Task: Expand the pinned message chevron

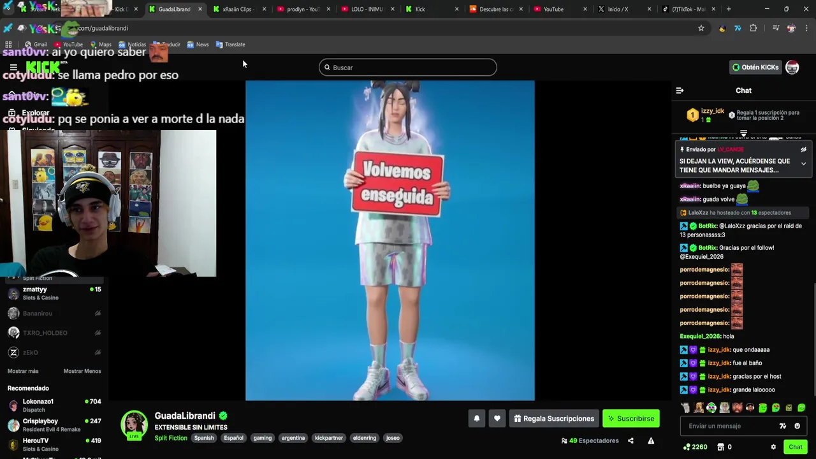Action: [804, 164]
